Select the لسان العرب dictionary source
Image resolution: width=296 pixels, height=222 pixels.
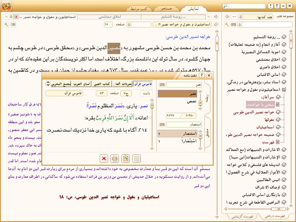(81, 84)
